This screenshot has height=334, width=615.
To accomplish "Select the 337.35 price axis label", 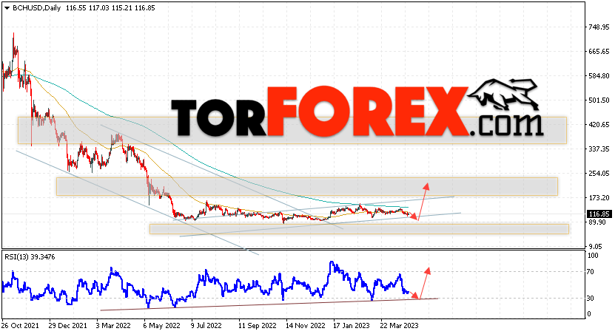I will 598,149.
